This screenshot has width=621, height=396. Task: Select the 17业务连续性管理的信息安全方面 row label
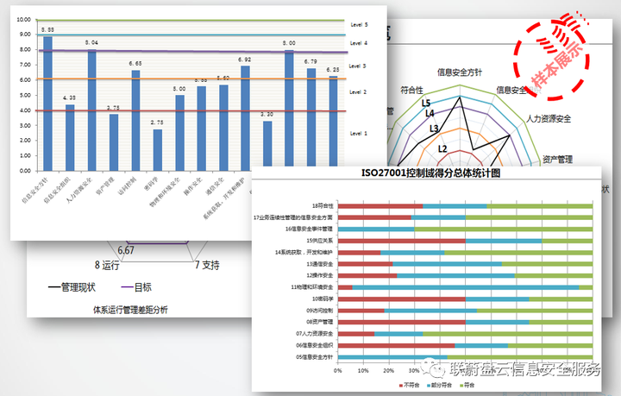tap(293, 217)
